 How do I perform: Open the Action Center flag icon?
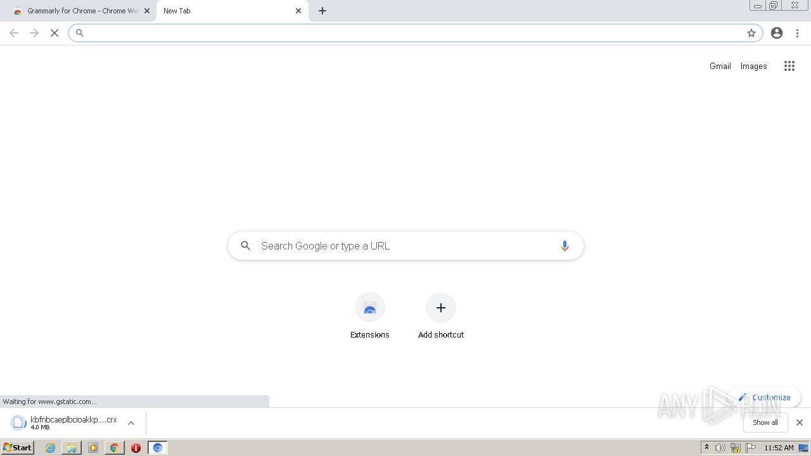[x=751, y=448]
